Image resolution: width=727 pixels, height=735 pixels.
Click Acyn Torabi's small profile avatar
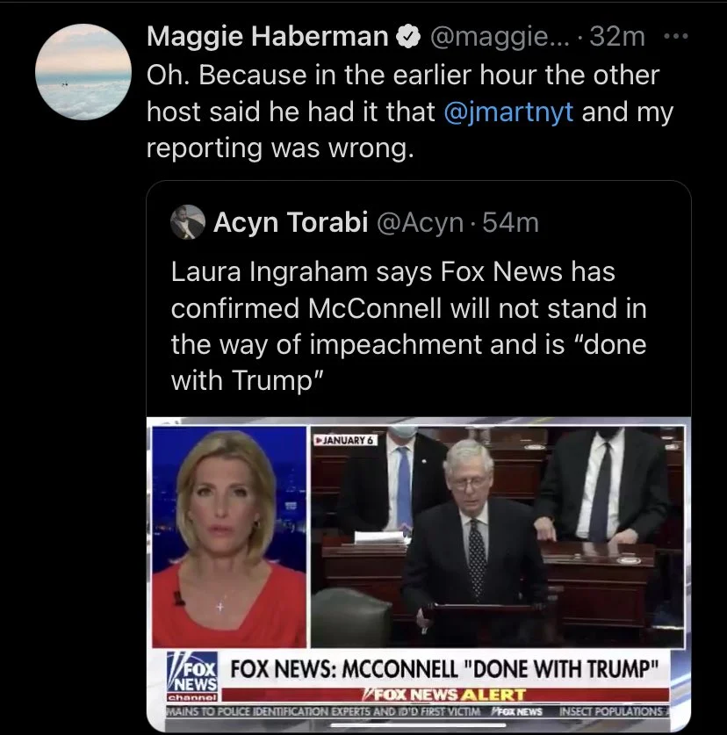tap(187, 223)
